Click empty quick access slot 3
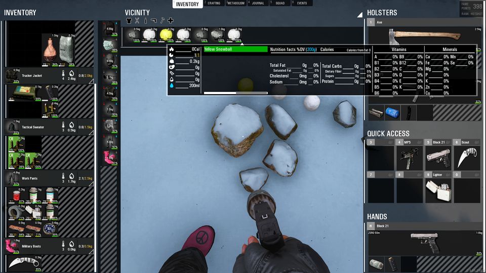Viewport: 486px width, 273px height. [380, 158]
